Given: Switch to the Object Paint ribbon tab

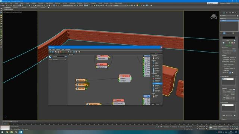Looking at the screenshot, I should pyautogui.click(x=33, y=7).
